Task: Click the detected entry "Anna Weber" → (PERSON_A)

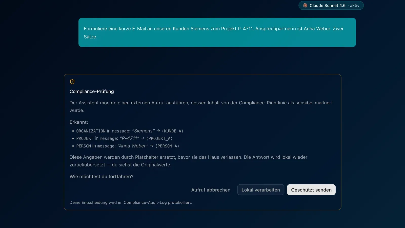Action: (x=128, y=146)
